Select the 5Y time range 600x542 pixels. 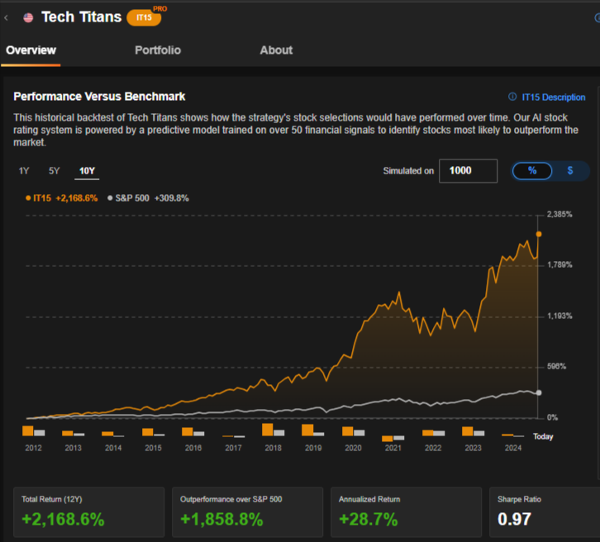(55, 171)
